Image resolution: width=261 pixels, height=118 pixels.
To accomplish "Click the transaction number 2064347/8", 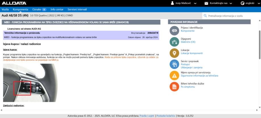I will click(153, 33).
